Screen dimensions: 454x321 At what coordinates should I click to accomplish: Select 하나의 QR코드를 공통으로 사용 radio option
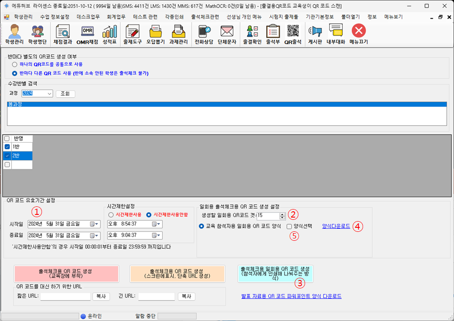pyautogui.click(x=15, y=64)
